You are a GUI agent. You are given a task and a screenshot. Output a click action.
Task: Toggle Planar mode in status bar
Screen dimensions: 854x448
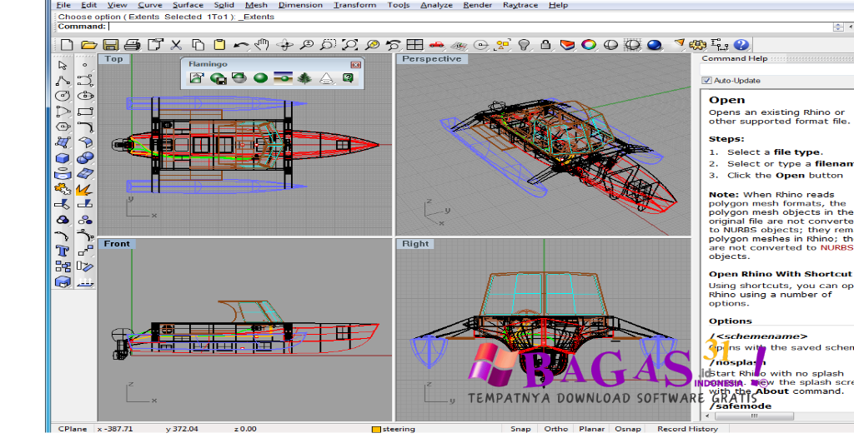[591, 429]
